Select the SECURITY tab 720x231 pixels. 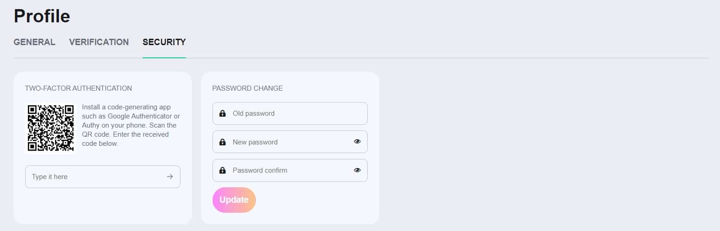(x=164, y=42)
